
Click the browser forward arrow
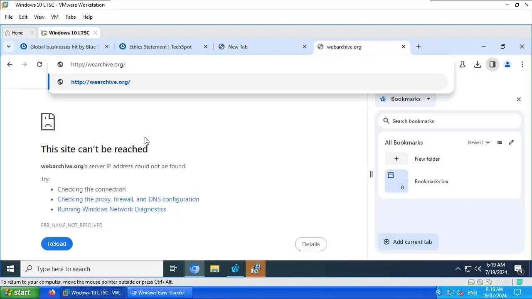(x=25, y=64)
